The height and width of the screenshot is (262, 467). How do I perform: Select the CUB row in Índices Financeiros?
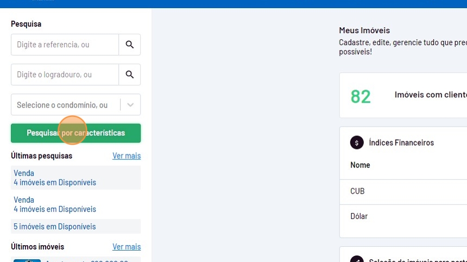403,191
